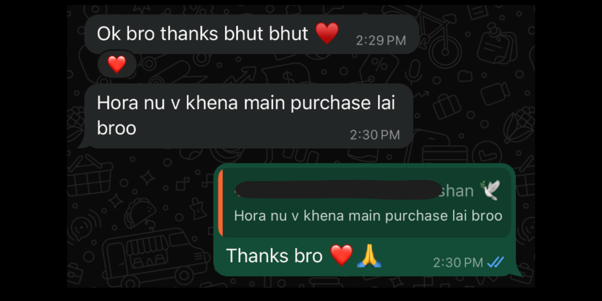Screen dimensions: 602x301
Task: Select the 'Ok bro thanks bhut bhut' message
Action: [x=252, y=34]
